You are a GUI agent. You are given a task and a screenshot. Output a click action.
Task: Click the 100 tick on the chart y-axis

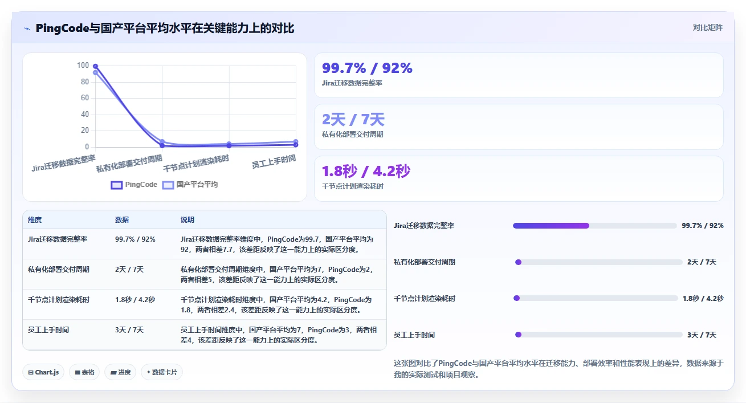click(x=83, y=66)
